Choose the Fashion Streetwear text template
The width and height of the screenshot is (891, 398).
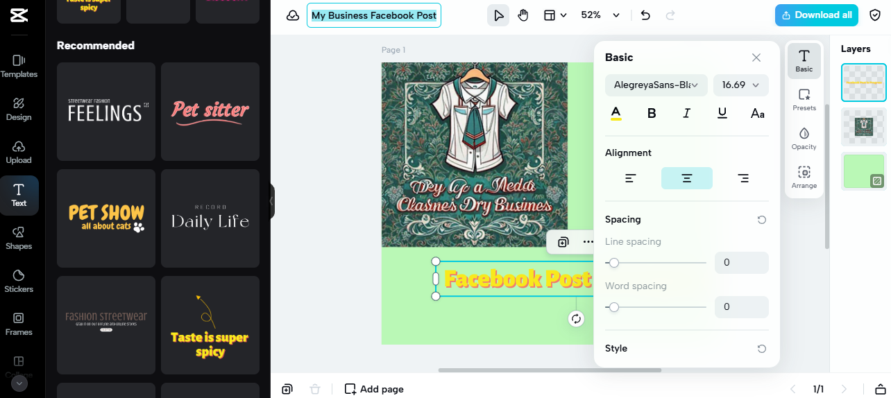(106, 325)
